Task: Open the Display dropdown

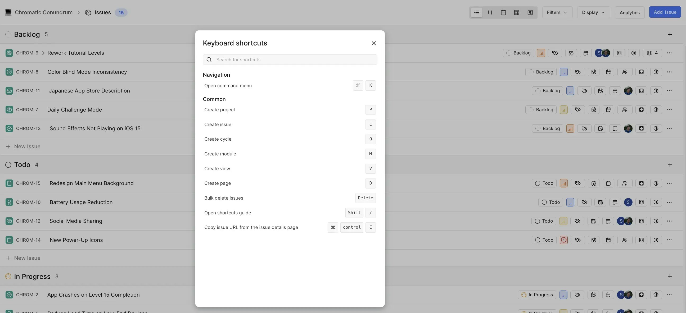Action: coord(593,12)
